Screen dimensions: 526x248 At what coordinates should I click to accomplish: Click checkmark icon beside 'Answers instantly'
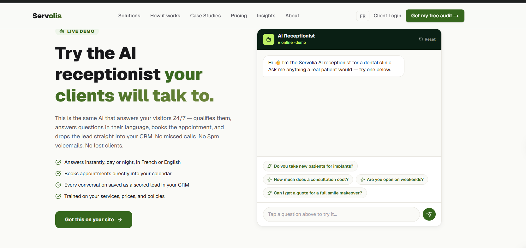pos(58,162)
